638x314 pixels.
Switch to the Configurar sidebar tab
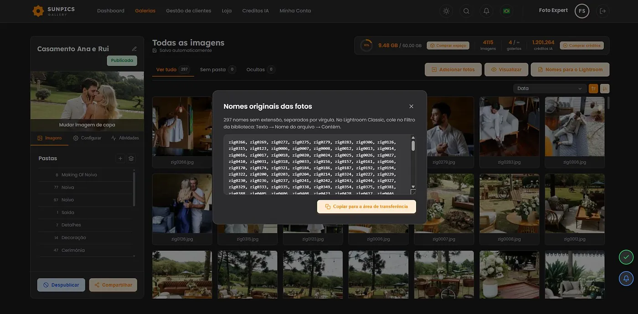(87, 138)
